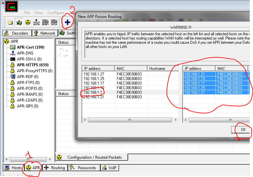Click the APR-DNS network icon
The image size is (253, 177).
[13, 53]
